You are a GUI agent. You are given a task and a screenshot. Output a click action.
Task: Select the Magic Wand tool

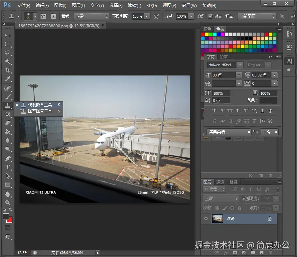pos(8,62)
